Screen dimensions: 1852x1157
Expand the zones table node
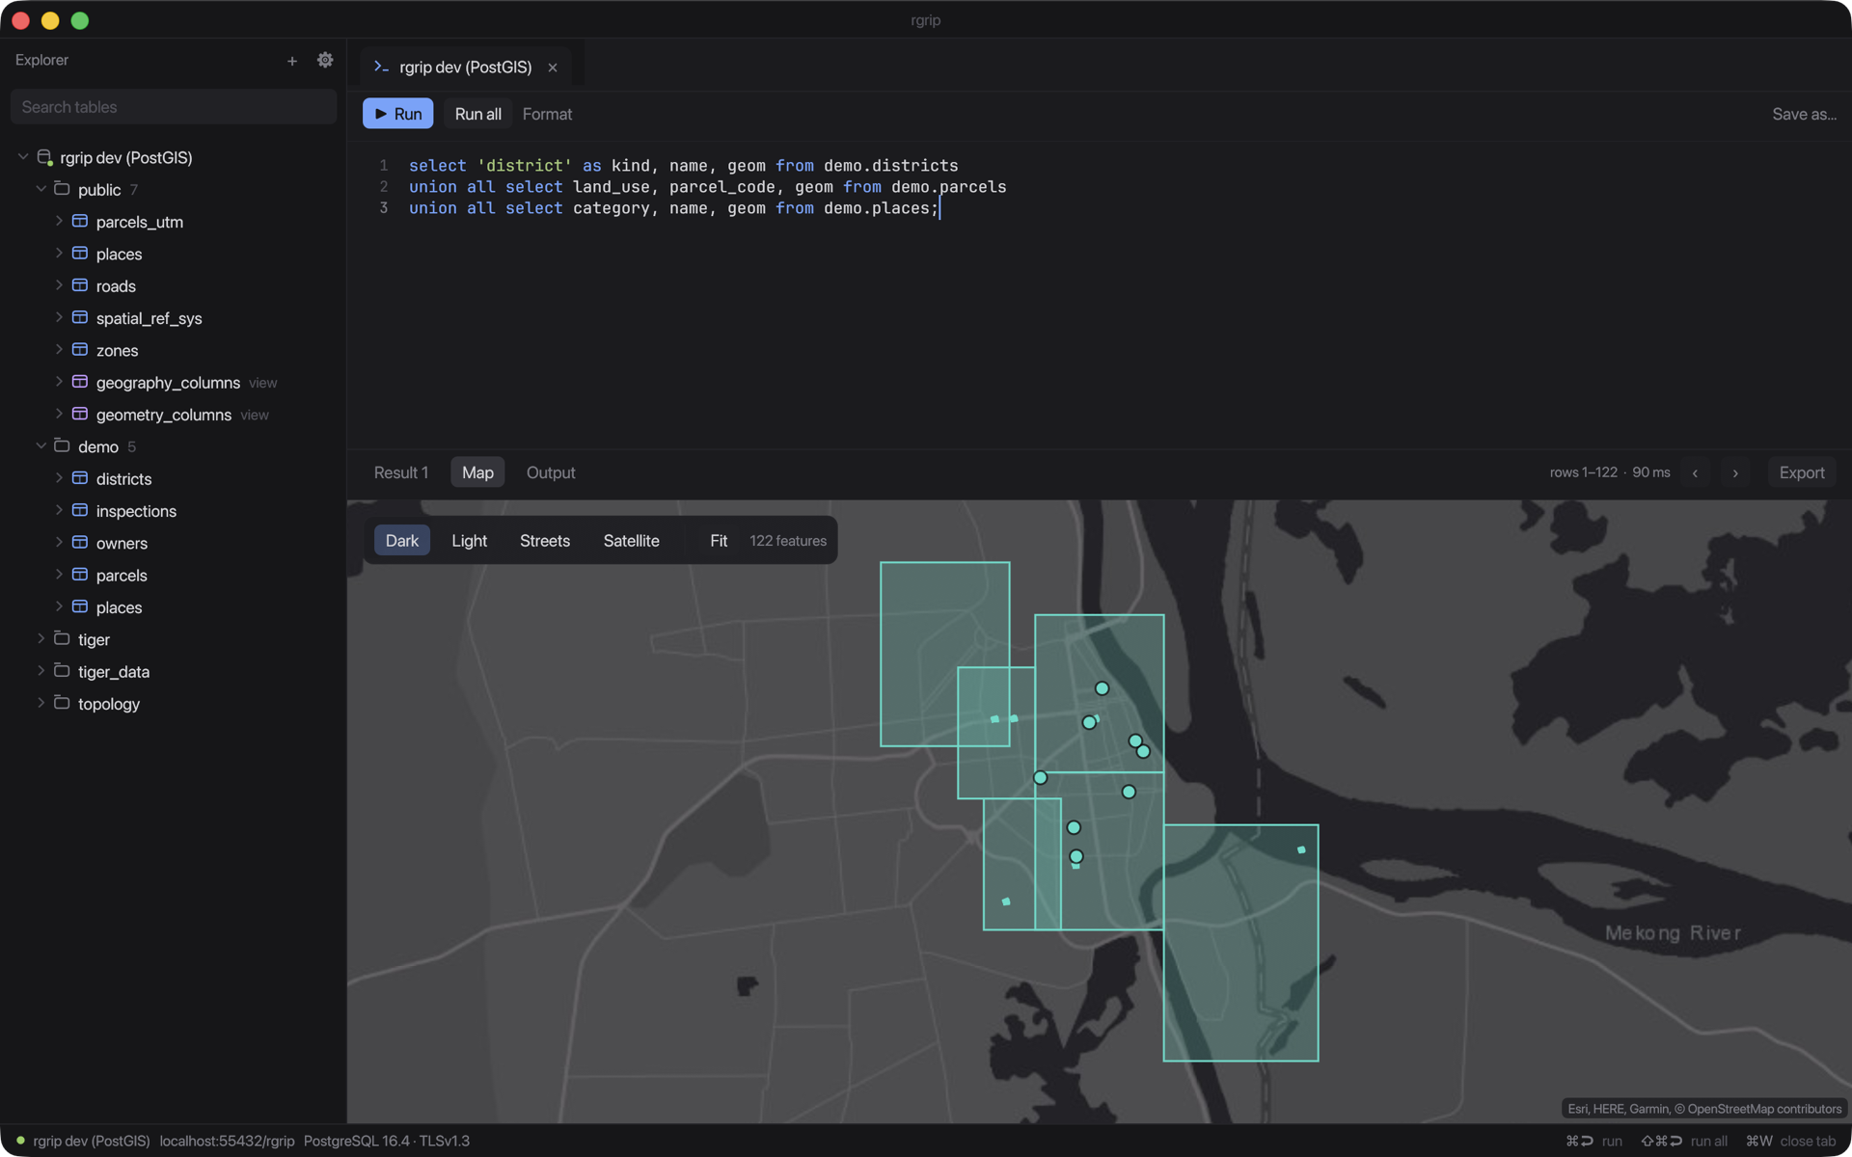click(59, 350)
